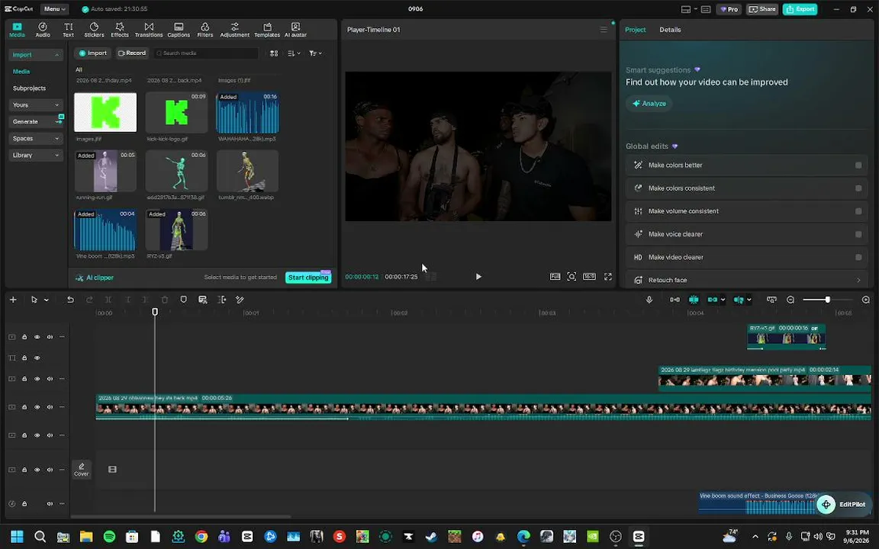Image resolution: width=879 pixels, height=549 pixels.
Task: Click the zoom-out timeline magnifier icon
Action: pyautogui.click(x=790, y=300)
